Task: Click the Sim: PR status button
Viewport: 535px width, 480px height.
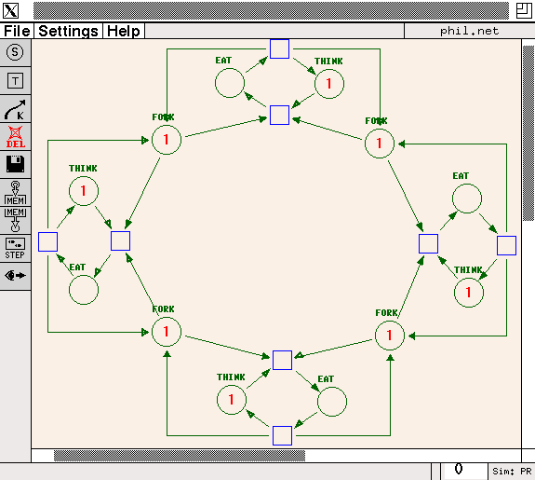Action: (512, 472)
